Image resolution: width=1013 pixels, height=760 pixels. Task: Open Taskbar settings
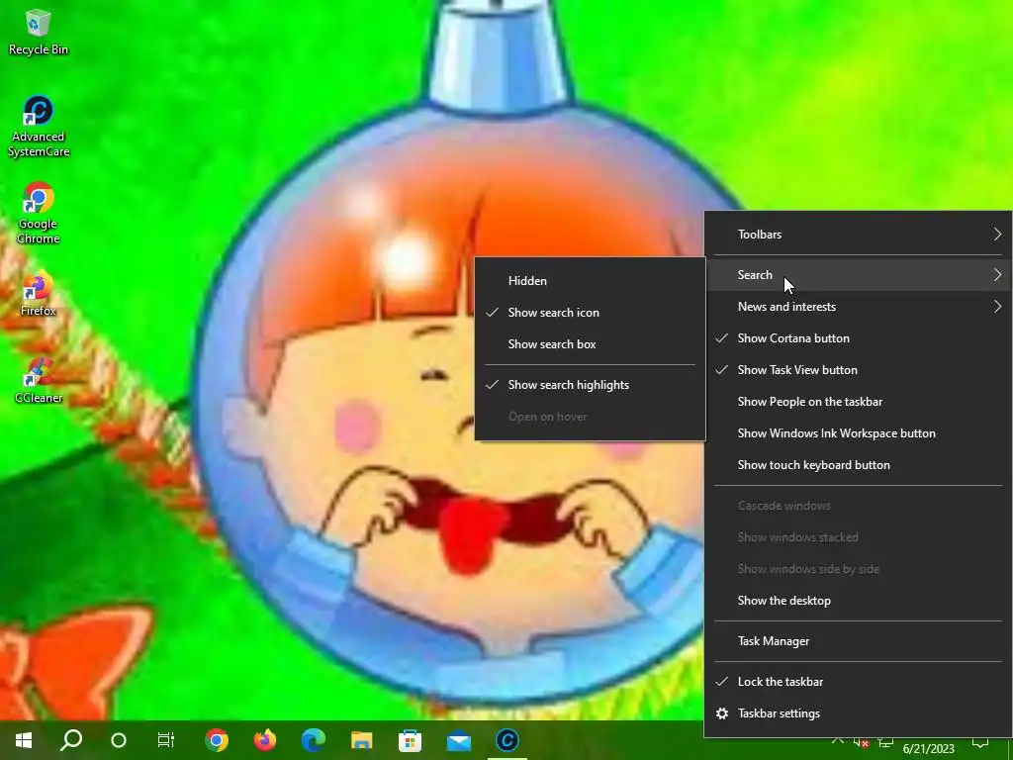(x=858, y=713)
